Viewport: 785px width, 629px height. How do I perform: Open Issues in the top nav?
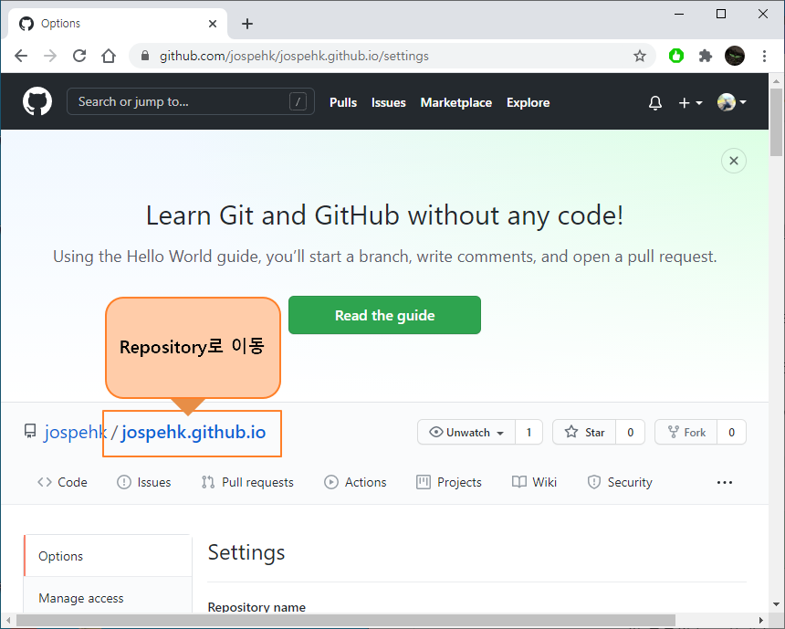(389, 102)
